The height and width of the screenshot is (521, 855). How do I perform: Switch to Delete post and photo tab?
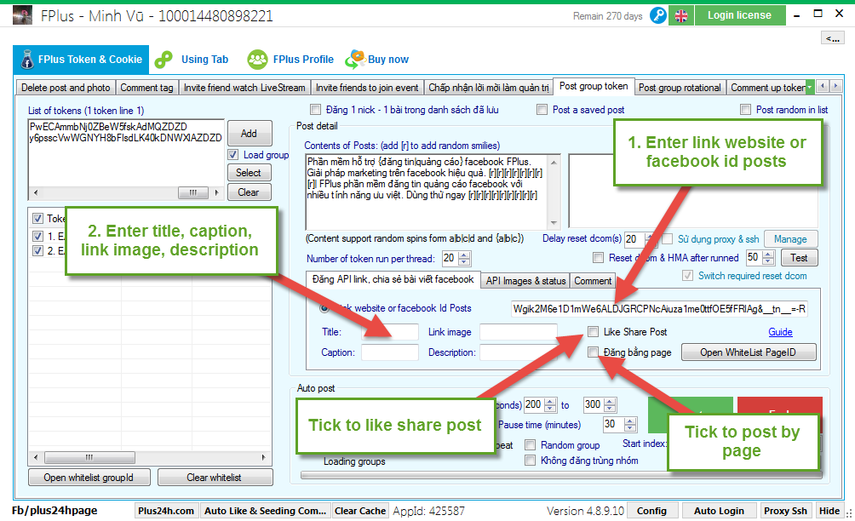click(66, 88)
